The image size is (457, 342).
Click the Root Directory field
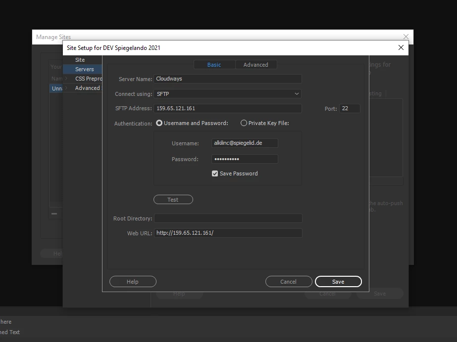228,218
